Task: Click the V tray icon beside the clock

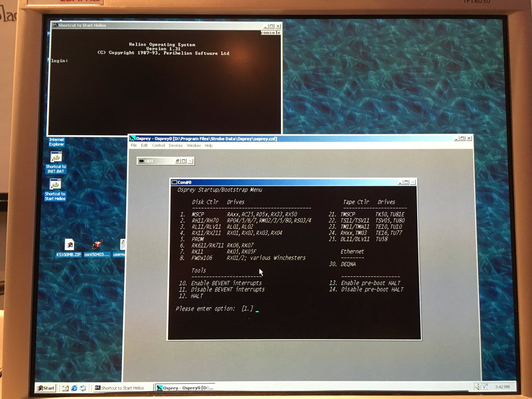Action: [x=486, y=387]
